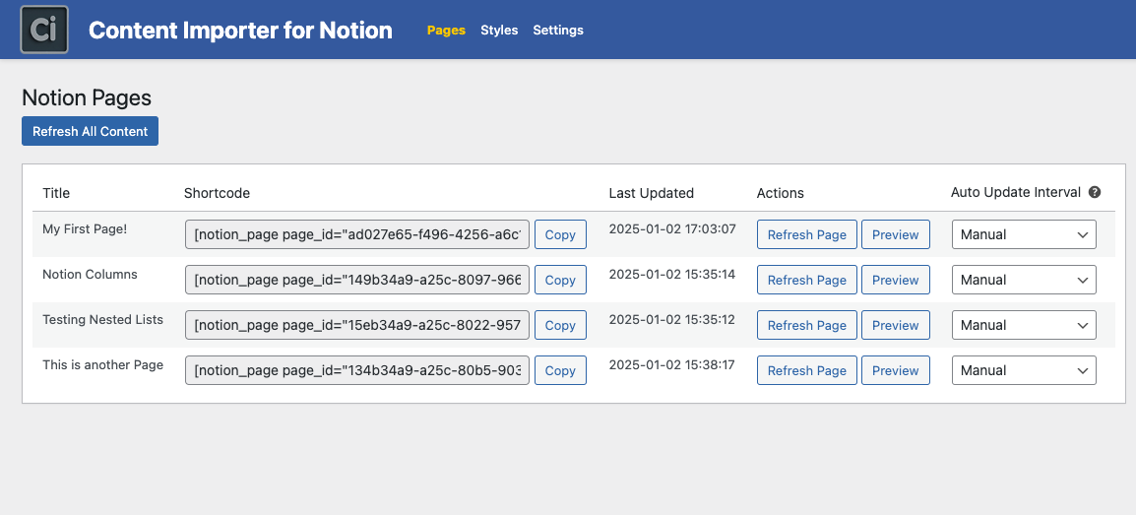
Task: Open interval dropdown for My First Page!
Action: [x=1023, y=234]
